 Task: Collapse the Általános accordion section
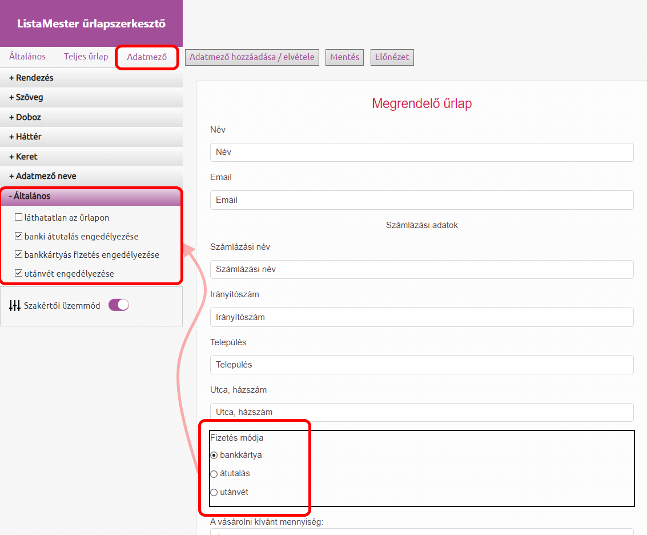91,196
